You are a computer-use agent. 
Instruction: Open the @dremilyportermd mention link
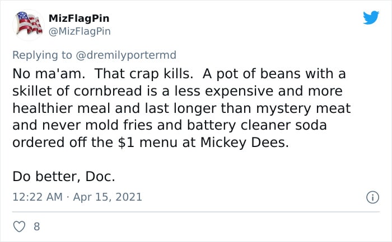pos(126,55)
